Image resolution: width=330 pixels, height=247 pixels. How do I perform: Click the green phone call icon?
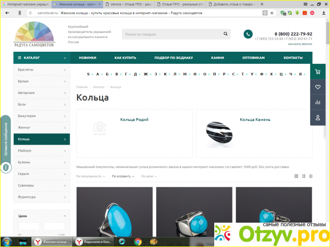click(x=248, y=34)
